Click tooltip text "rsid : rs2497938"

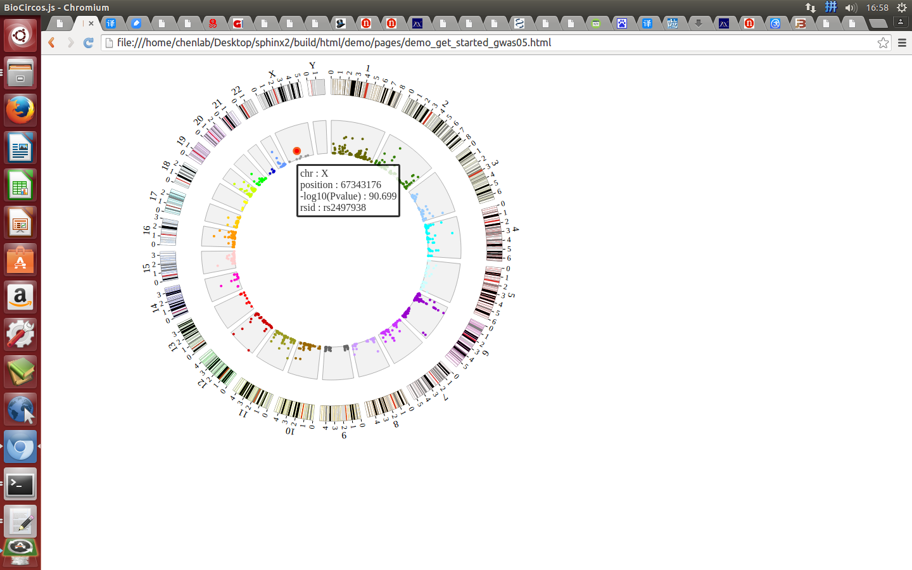coord(333,208)
